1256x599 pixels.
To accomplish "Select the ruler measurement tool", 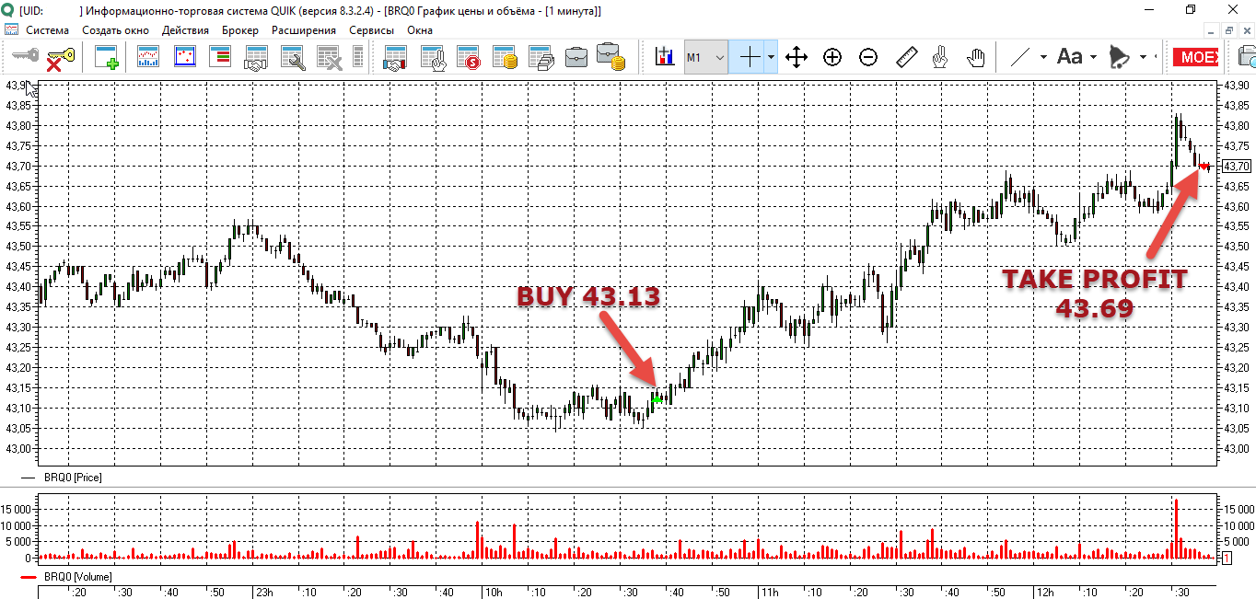I will 907,58.
